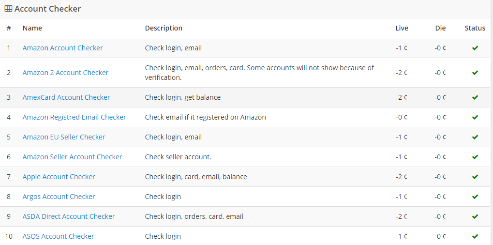Open the Amazon Account Checker link
Screen dimensions: 493x245
tap(62, 48)
